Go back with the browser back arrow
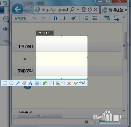The image size is (131, 127). pos(18,9)
